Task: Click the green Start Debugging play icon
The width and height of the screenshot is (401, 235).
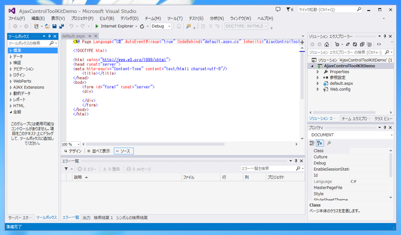Action: click(97, 26)
